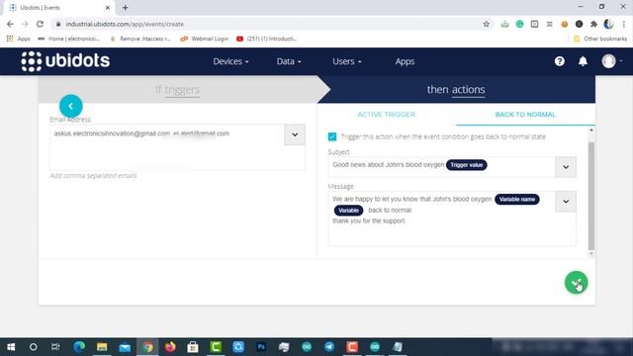
Task: Open the notifications bell
Action: [583, 61]
